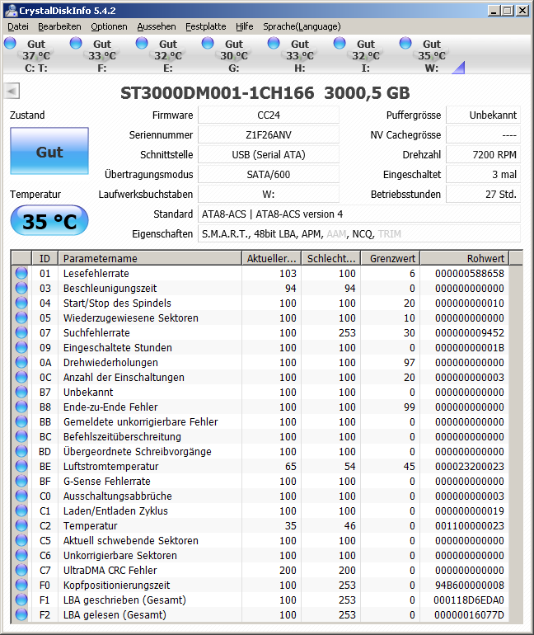Image resolution: width=534 pixels, height=635 pixels.
Task: Click the Laufwerksbuchstaben field W:
Action: tap(269, 195)
